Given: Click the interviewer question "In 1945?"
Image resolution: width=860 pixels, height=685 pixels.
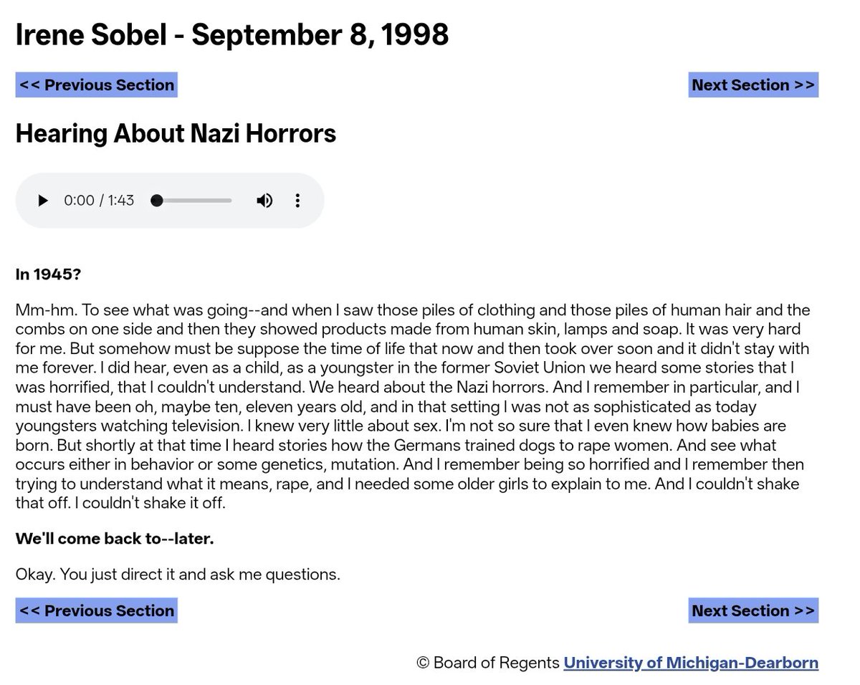Looking at the screenshot, I should pos(49,274).
